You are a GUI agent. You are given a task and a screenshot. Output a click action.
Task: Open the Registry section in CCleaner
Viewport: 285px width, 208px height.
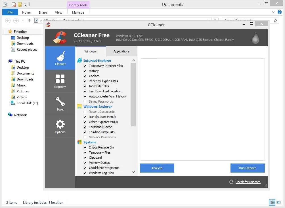pyautogui.click(x=60, y=81)
